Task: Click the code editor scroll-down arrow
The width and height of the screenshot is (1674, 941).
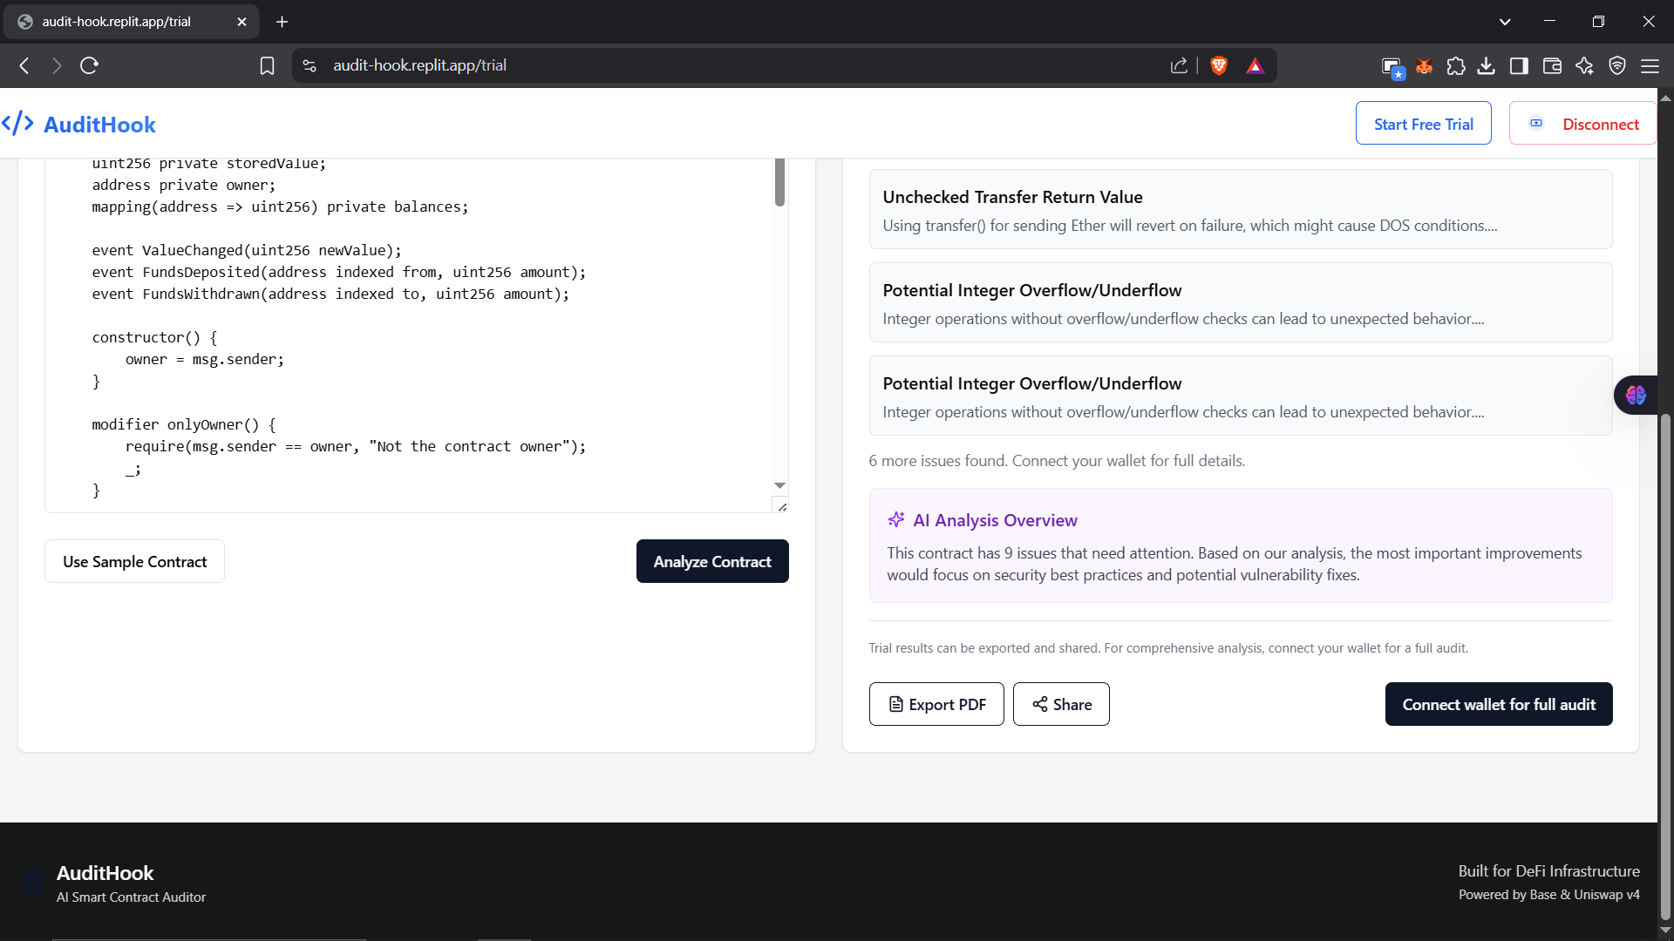Action: (x=779, y=485)
